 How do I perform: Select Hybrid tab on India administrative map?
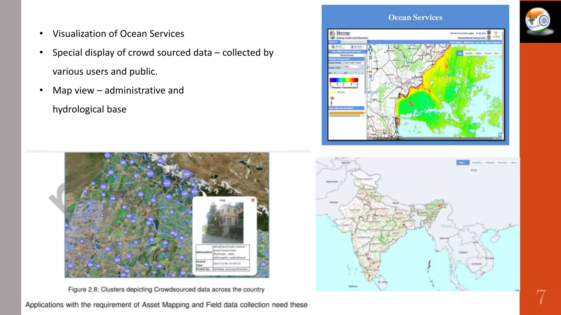pyautogui.click(x=490, y=163)
